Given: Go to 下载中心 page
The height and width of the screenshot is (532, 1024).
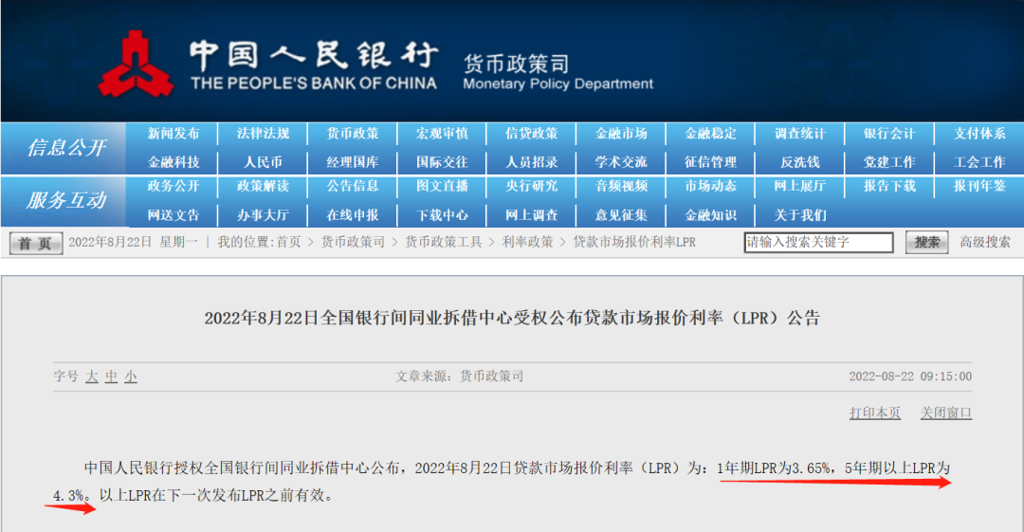Looking at the screenshot, I should (442, 215).
